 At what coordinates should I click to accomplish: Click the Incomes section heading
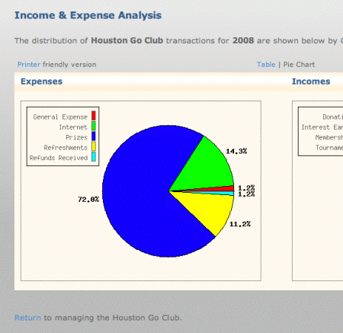tap(311, 82)
